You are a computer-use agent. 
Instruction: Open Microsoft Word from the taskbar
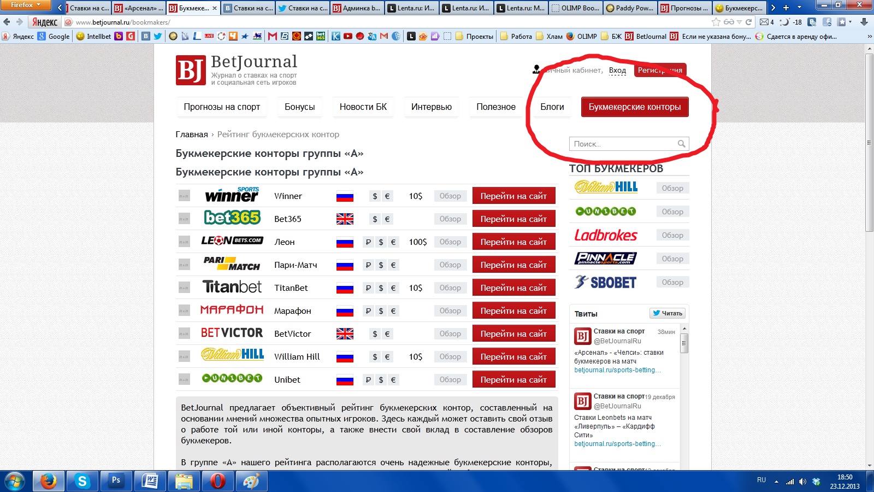coord(150,481)
